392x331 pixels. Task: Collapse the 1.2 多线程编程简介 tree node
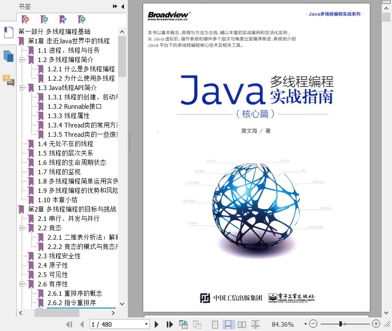pyautogui.click(x=22, y=60)
